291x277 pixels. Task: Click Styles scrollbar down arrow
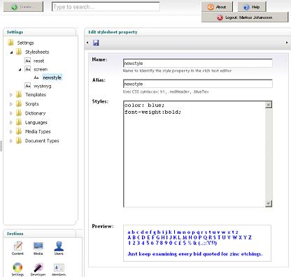pos(269,204)
